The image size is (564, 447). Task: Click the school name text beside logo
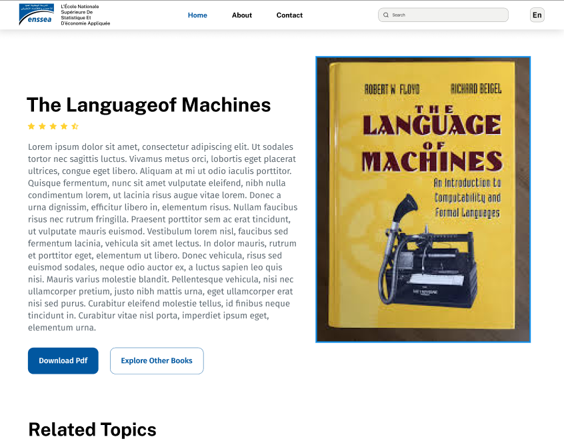click(x=85, y=15)
